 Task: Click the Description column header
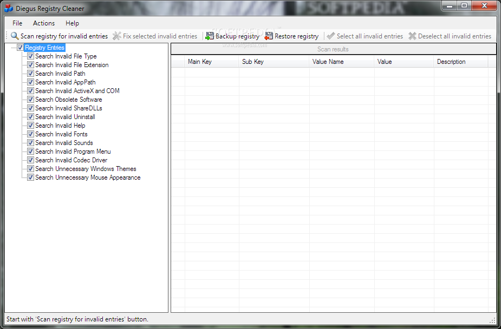point(461,62)
